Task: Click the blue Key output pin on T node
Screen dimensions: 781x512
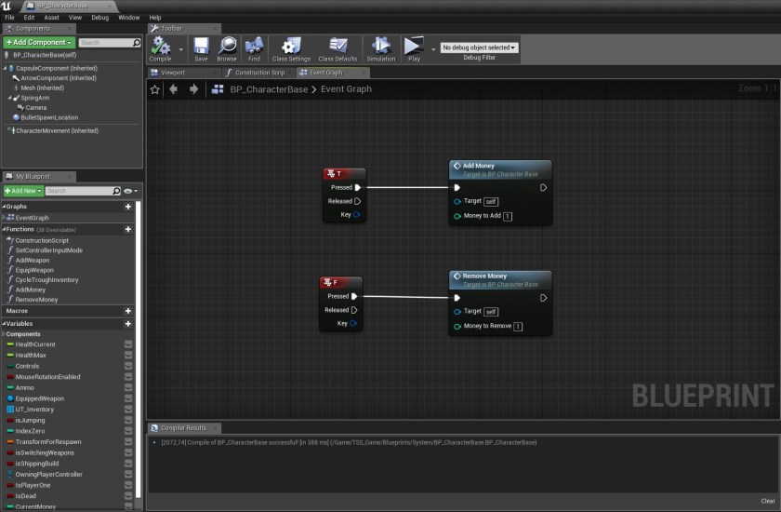Action: 356,214
